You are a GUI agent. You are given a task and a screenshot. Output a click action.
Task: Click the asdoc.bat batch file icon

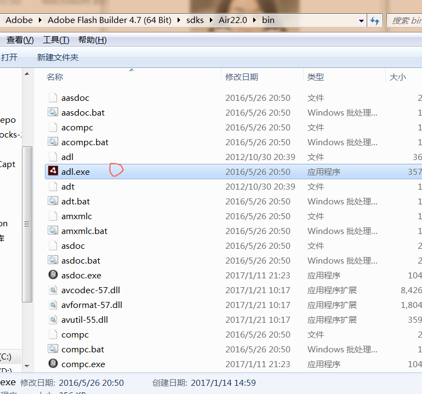tap(53, 260)
